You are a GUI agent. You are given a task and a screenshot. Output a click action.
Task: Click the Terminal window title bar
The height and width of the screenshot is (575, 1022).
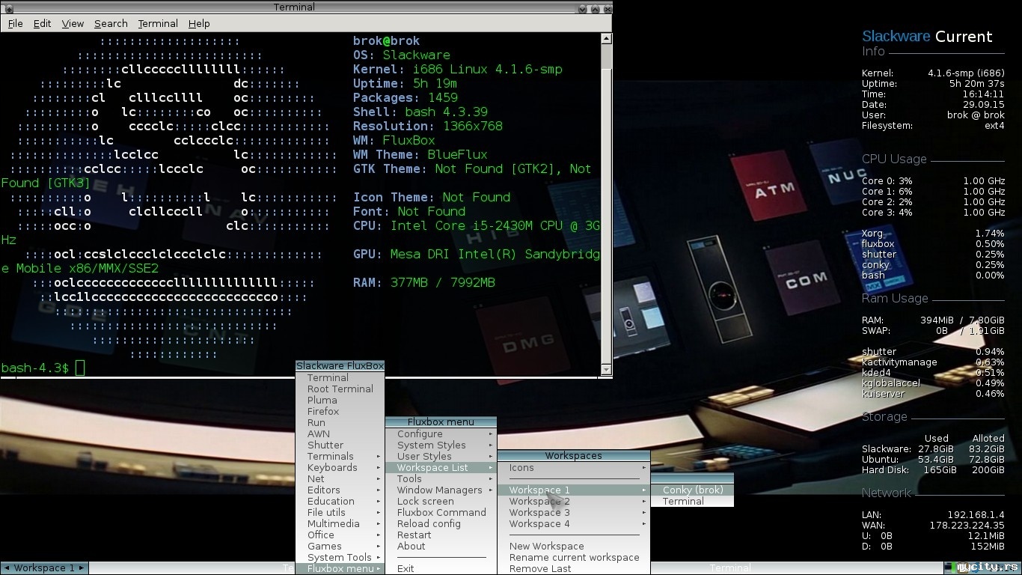coord(295,7)
